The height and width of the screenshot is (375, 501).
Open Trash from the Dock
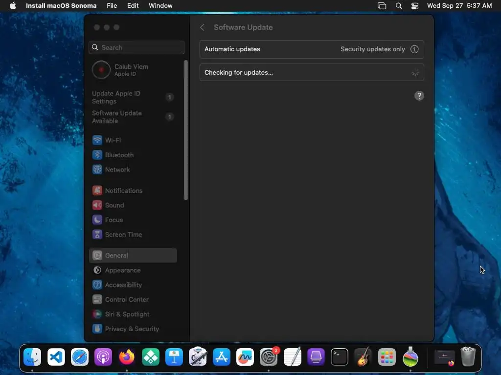(x=468, y=357)
